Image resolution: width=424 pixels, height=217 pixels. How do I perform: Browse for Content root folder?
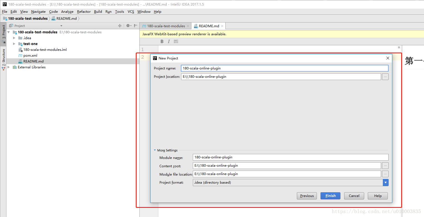tap(385, 166)
